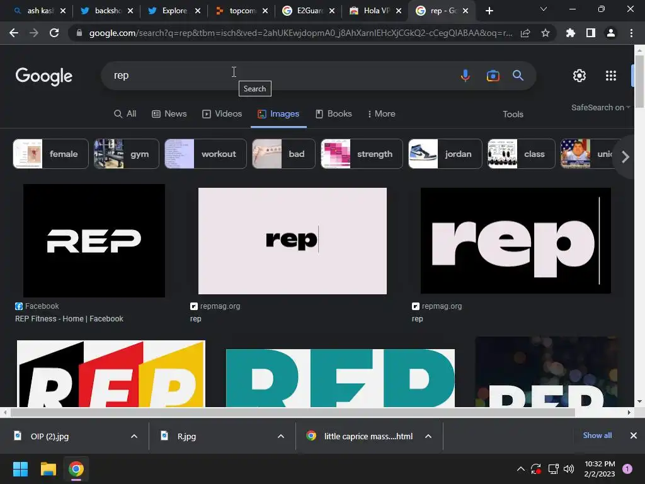The width and height of the screenshot is (645, 484).
Task: Switch to Books results tab
Action: (334, 113)
